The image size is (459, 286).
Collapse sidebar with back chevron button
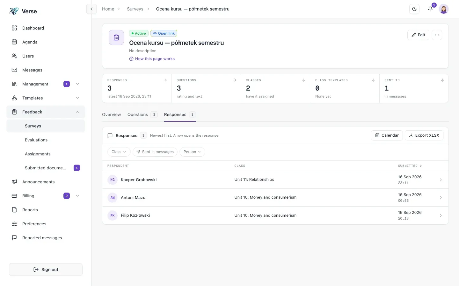[x=91, y=9]
